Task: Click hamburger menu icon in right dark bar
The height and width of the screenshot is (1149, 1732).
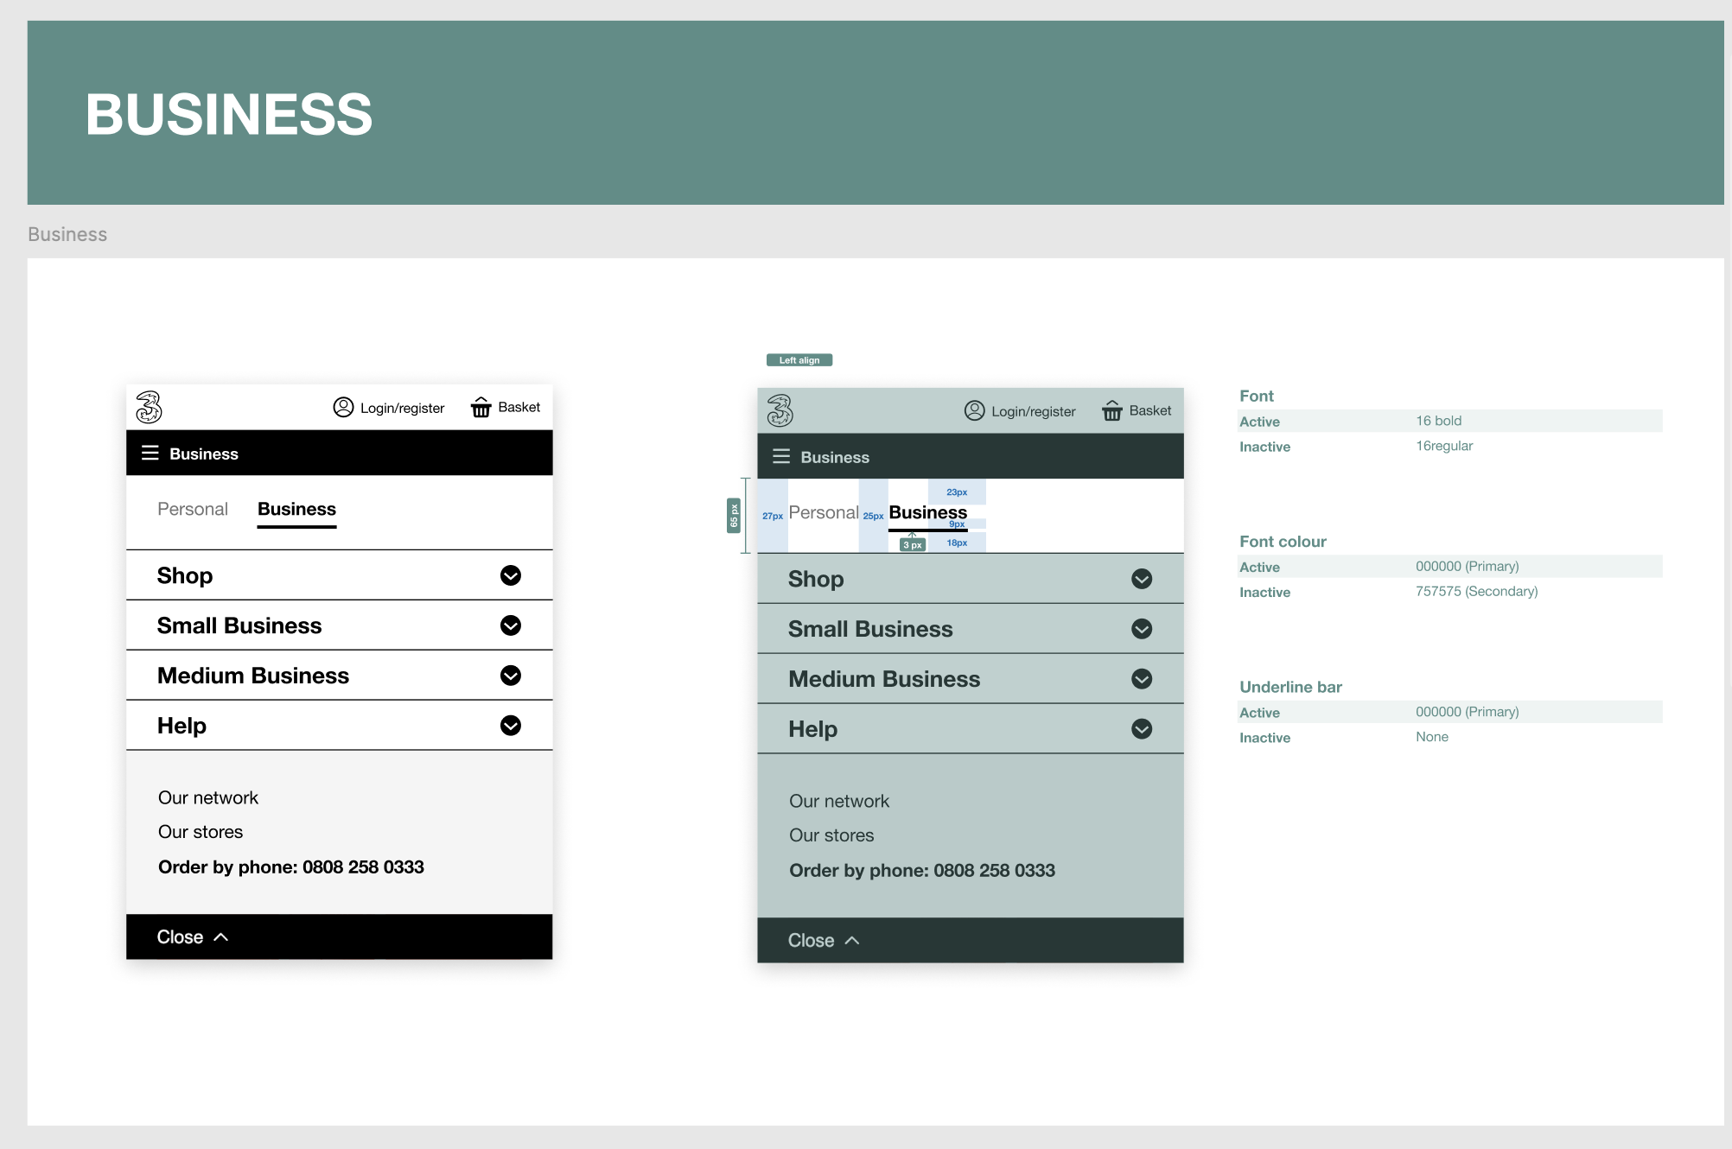Action: [781, 457]
